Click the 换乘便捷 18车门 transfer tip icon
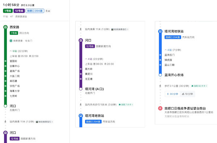 (x=11, y=41)
